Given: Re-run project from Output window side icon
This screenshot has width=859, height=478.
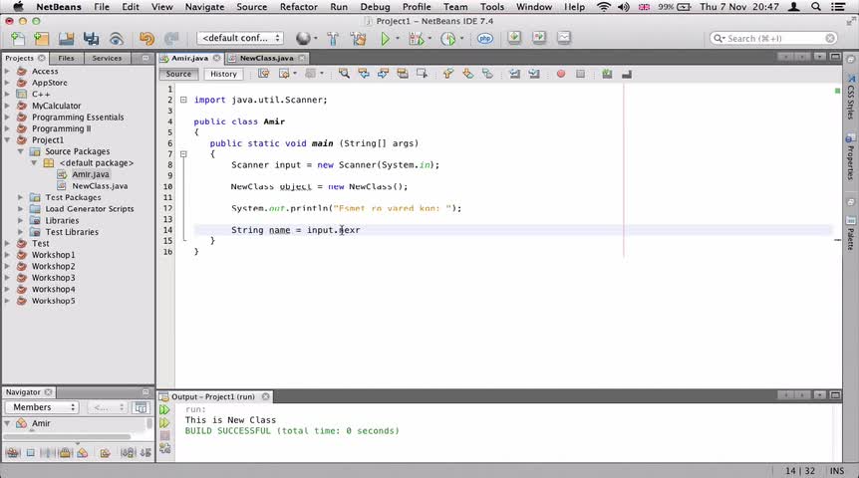Looking at the screenshot, I should 164,409.
